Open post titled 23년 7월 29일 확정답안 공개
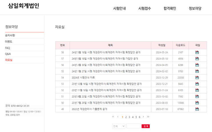Viewport: 212px width, 132px height. (106, 103)
